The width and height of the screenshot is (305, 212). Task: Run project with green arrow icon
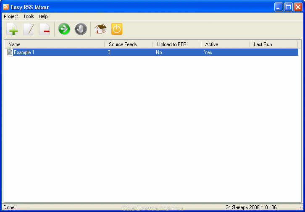coord(64,29)
